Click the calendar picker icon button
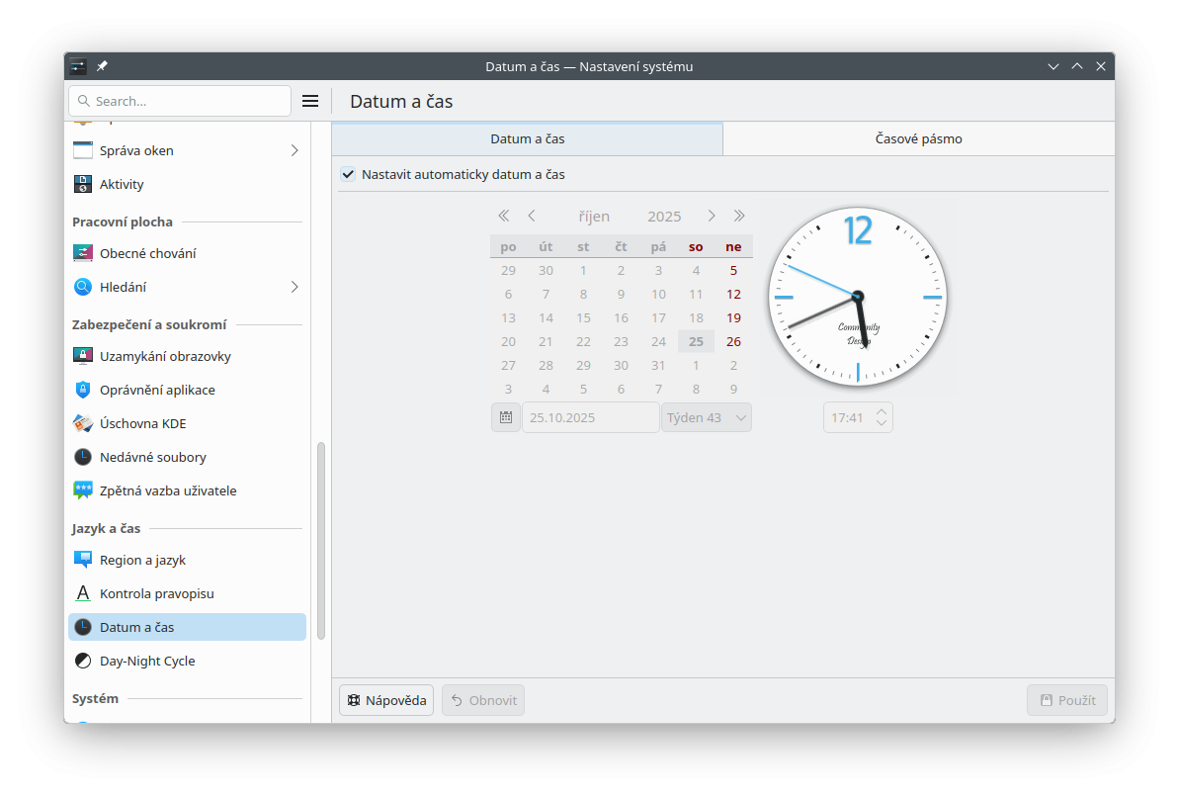 tap(505, 417)
